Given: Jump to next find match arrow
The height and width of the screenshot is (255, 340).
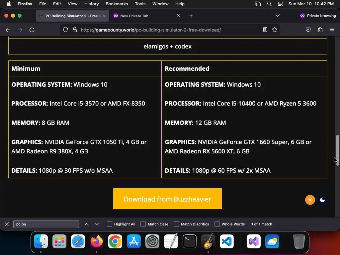Looking at the screenshot, I should (x=97, y=224).
